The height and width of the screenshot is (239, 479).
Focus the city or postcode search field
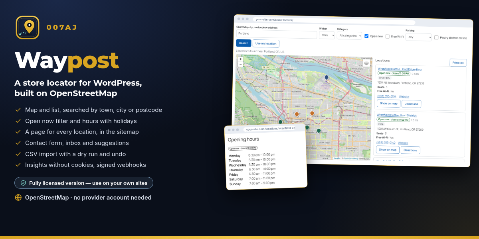coord(277,34)
